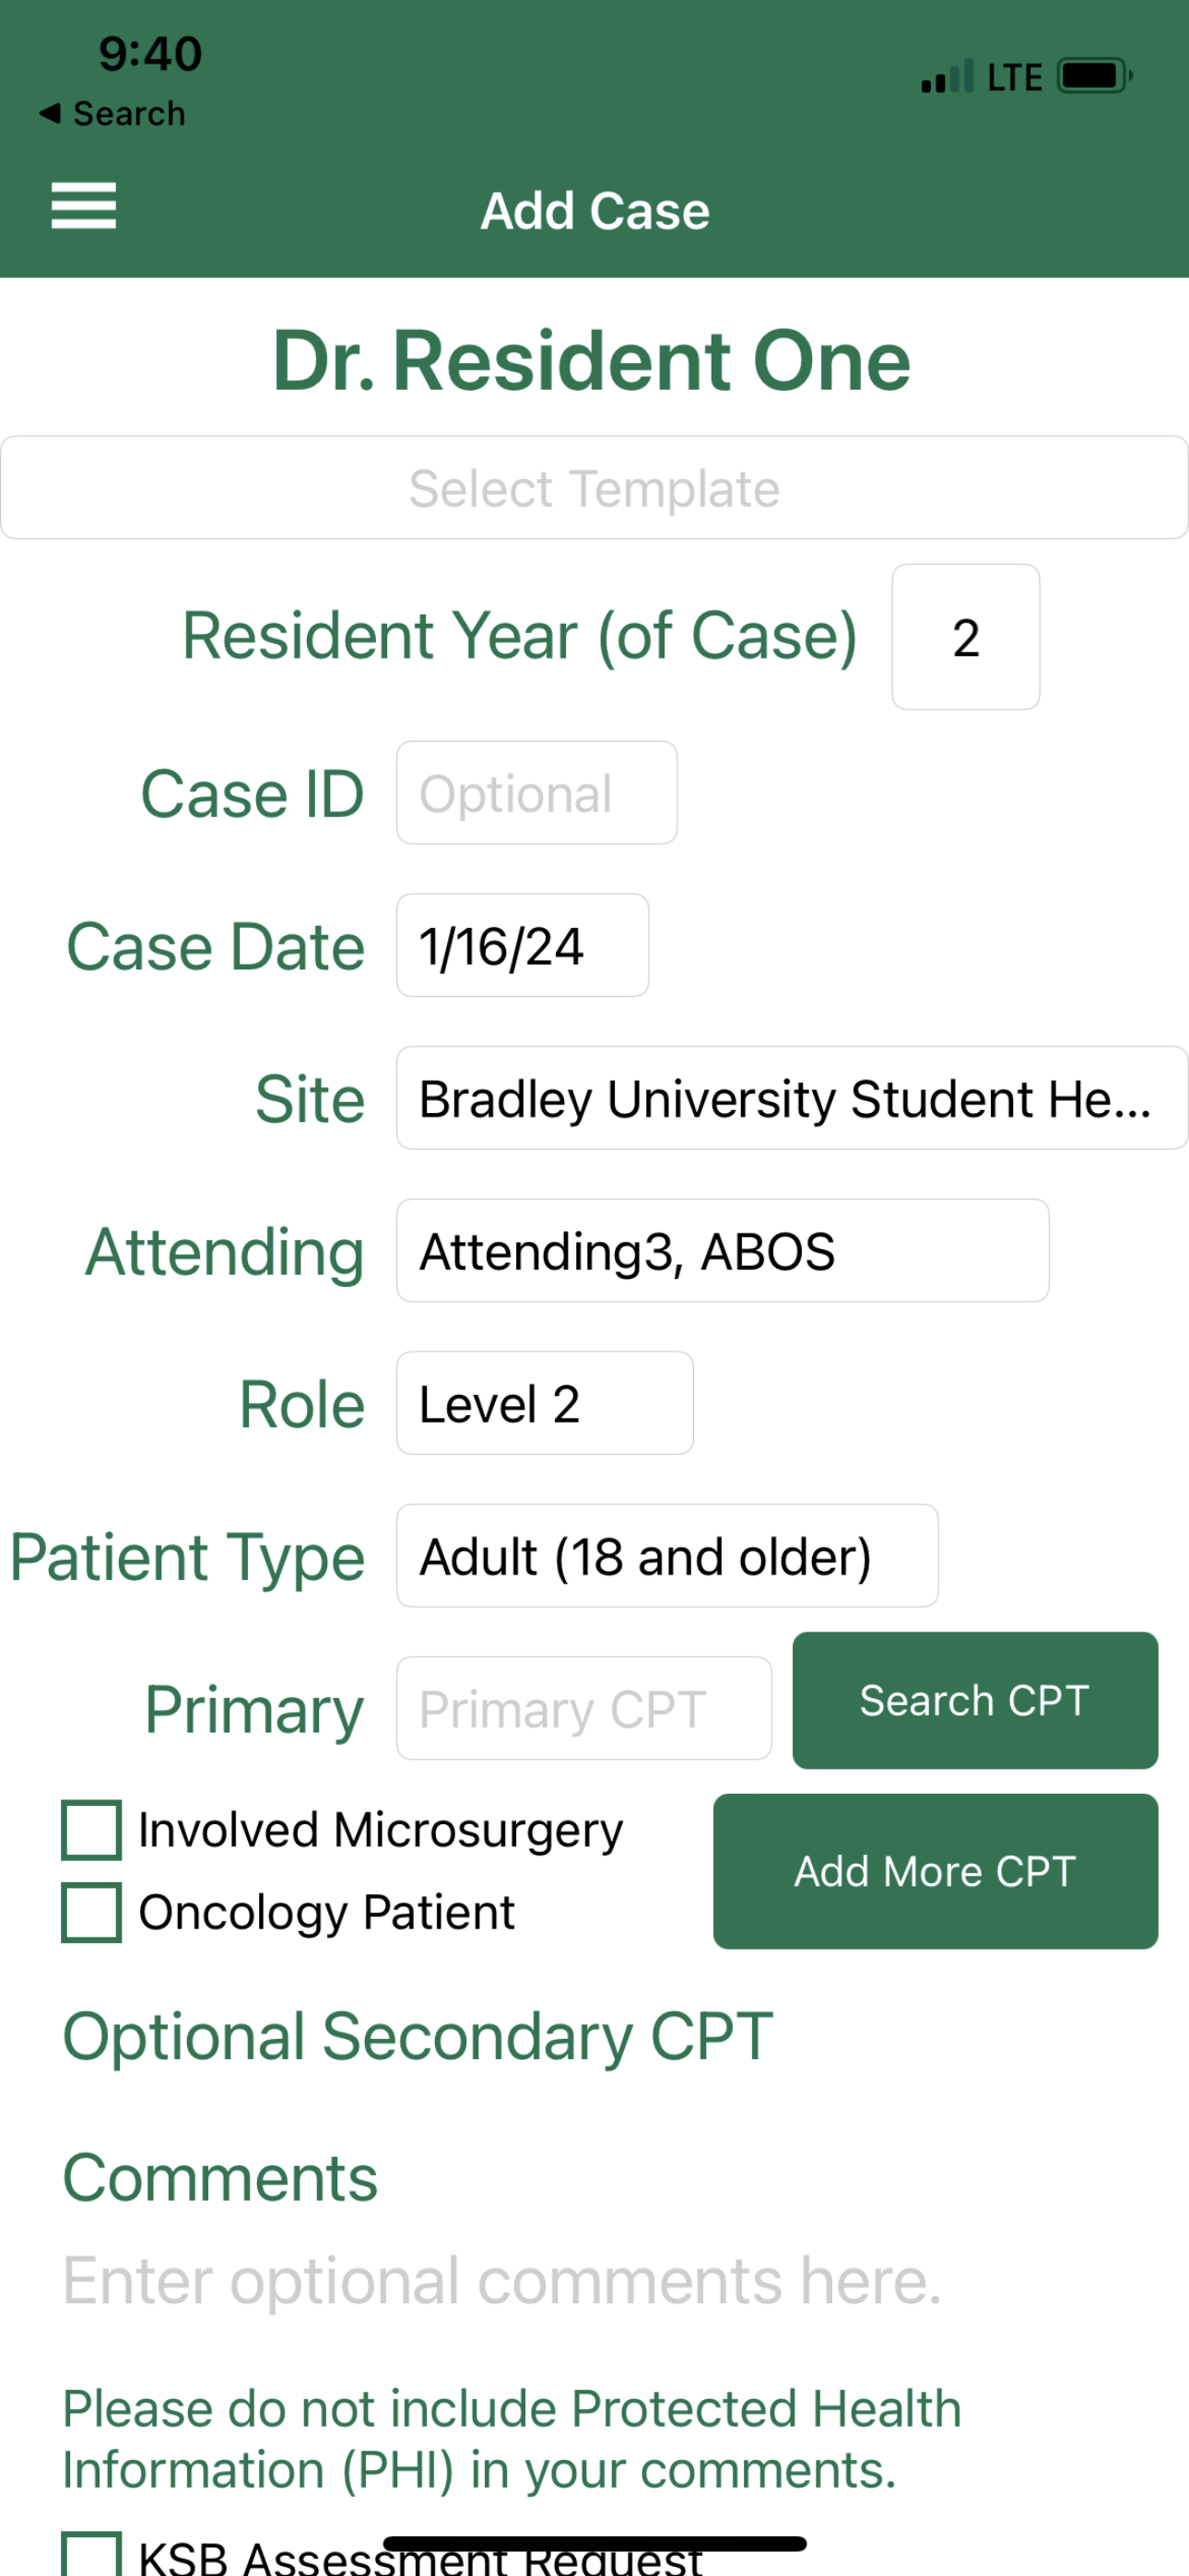Open the Role dropdown showing Level 2
The width and height of the screenshot is (1189, 2576).
[545, 1403]
